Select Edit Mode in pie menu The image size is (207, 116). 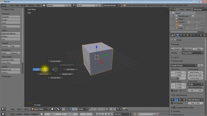tap(71, 70)
